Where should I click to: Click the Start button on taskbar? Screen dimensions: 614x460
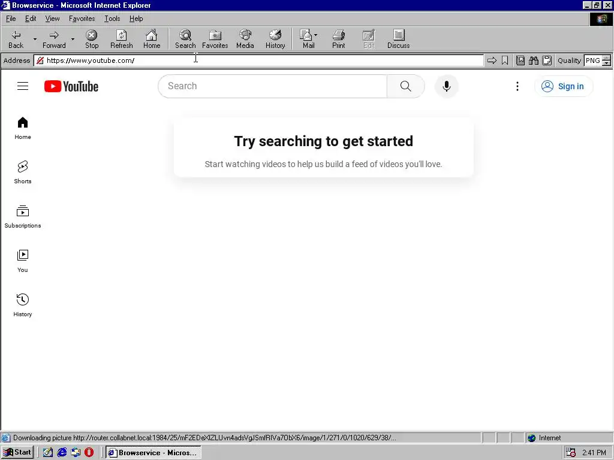point(17,452)
